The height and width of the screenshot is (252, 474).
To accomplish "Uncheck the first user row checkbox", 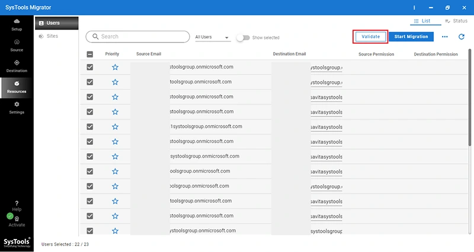I will click(x=90, y=67).
